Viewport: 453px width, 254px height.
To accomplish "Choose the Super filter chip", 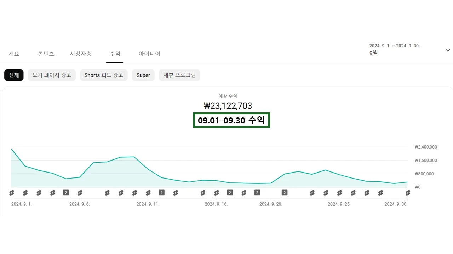I will 143,75.
